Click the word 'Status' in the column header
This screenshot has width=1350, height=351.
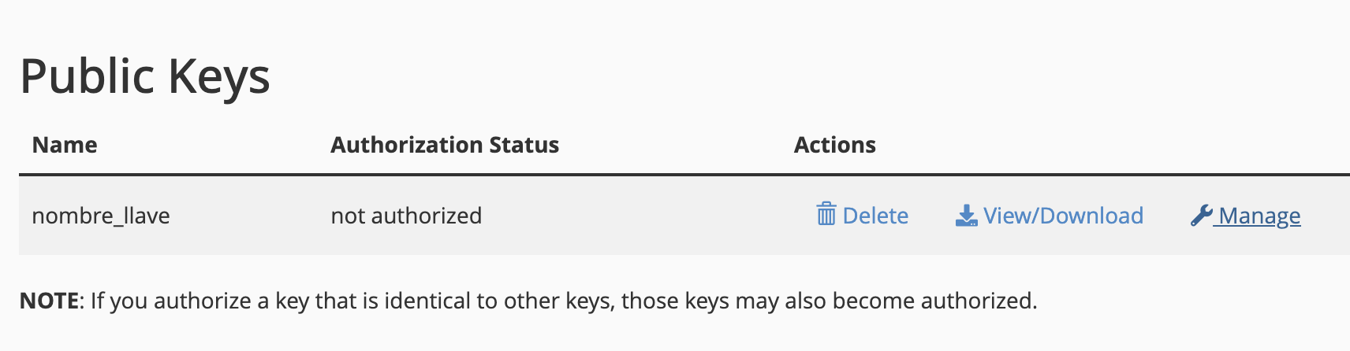[x=524, y=145]
